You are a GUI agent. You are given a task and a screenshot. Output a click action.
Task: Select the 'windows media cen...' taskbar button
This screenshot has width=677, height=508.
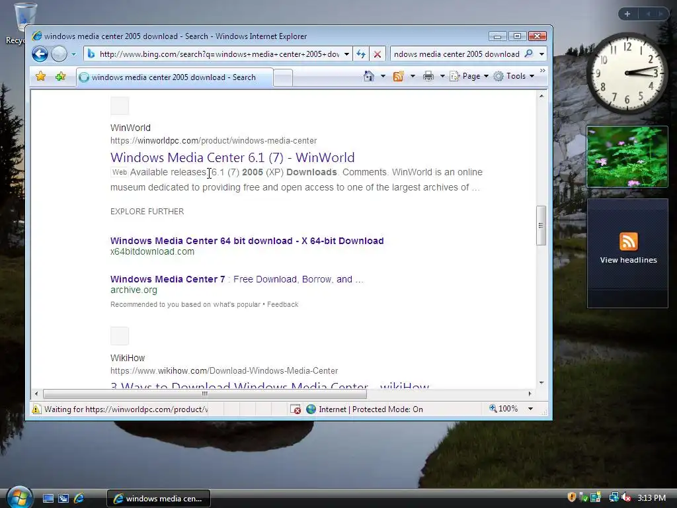159,499
